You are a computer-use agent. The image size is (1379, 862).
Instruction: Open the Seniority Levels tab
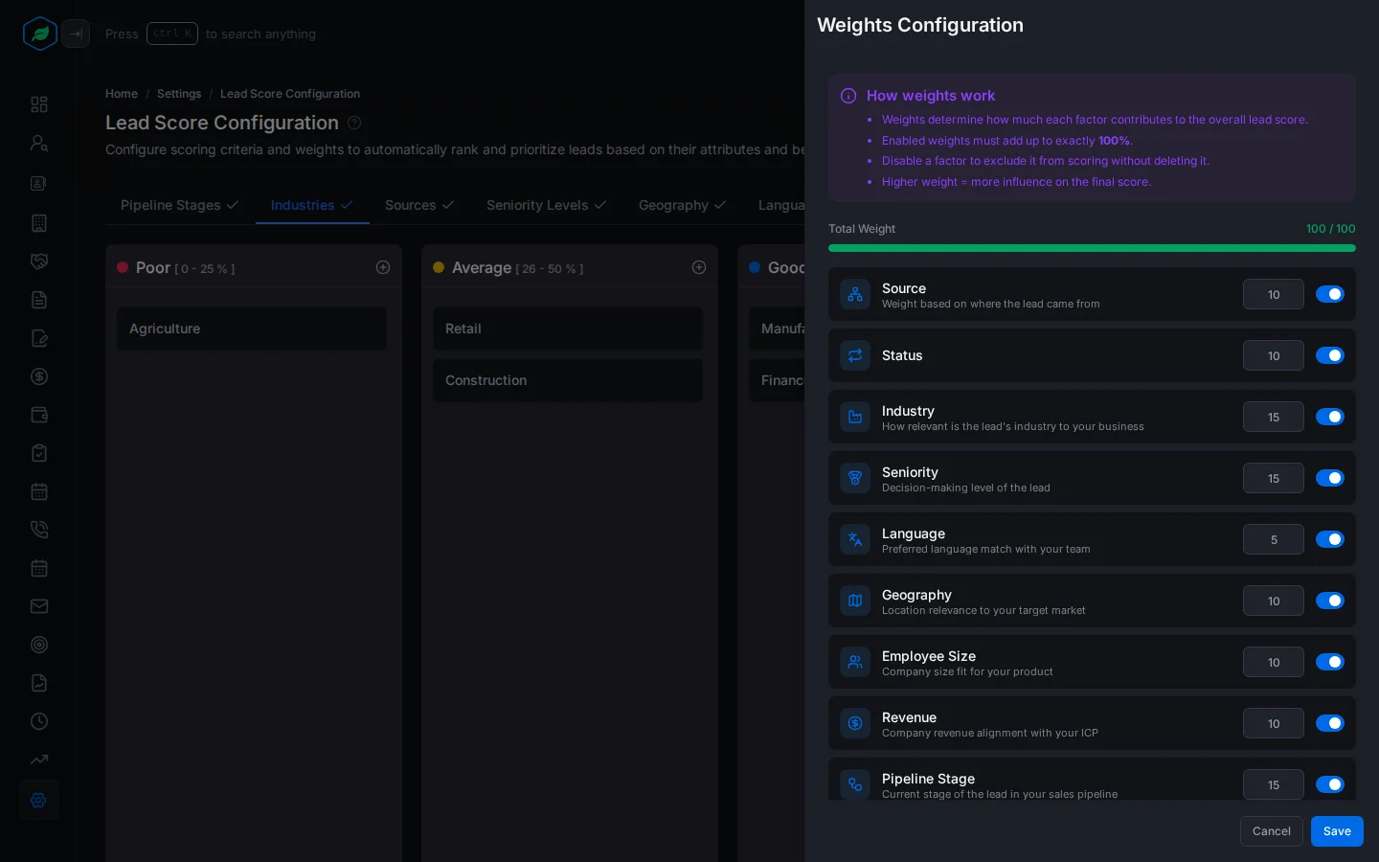(x=546, y=205)
